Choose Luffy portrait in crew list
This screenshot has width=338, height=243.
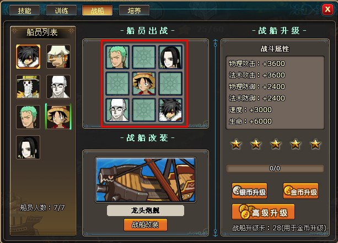tap(58, 117)
